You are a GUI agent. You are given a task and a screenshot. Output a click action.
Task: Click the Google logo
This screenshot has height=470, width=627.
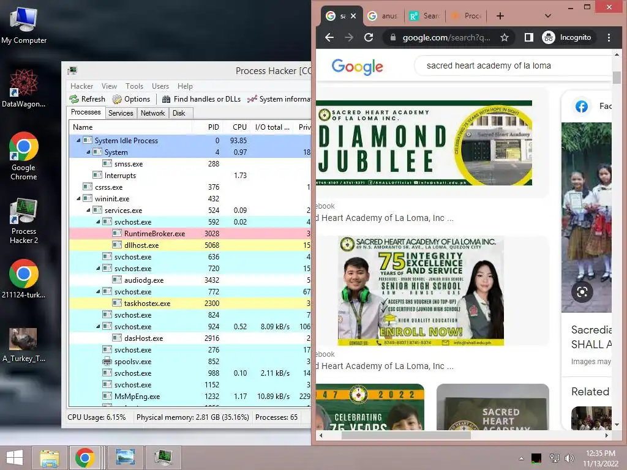357,67
